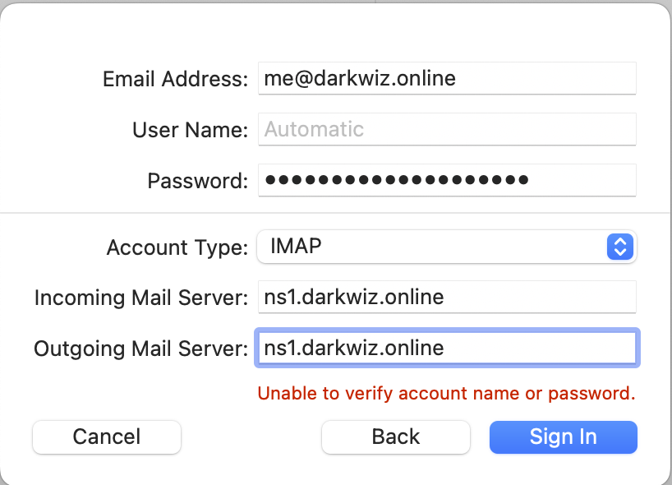Click on the masked password dots
This screenshot has height=485, width=672.
coord(397,180)
